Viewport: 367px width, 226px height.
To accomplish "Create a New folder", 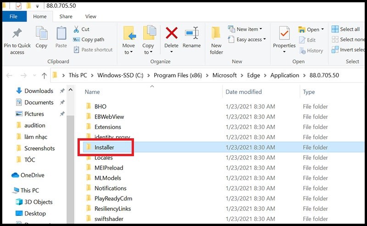I will pos(216,40).
